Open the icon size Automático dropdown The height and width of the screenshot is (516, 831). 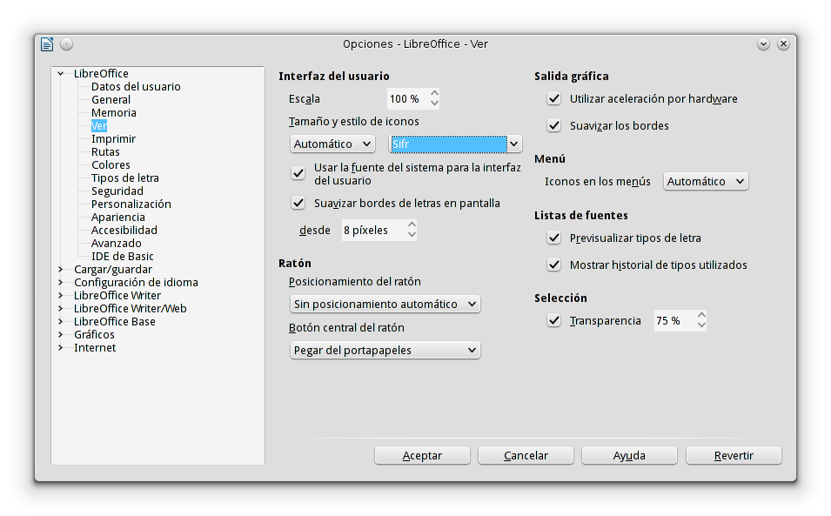click(x=332, y=144)
